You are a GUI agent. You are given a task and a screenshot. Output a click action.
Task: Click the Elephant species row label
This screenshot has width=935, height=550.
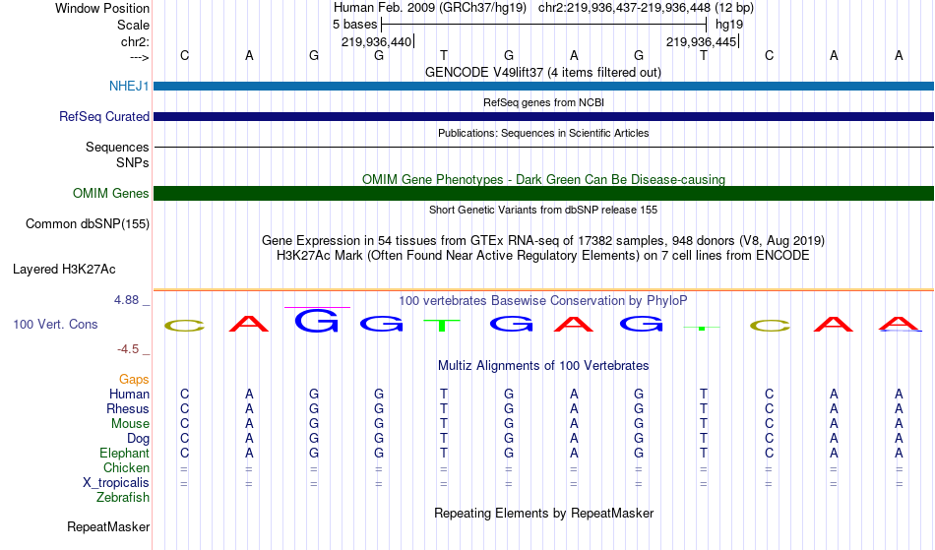coord(125,454)
